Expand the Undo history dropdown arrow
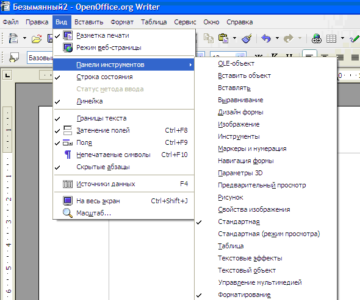 tap(277, 38)
